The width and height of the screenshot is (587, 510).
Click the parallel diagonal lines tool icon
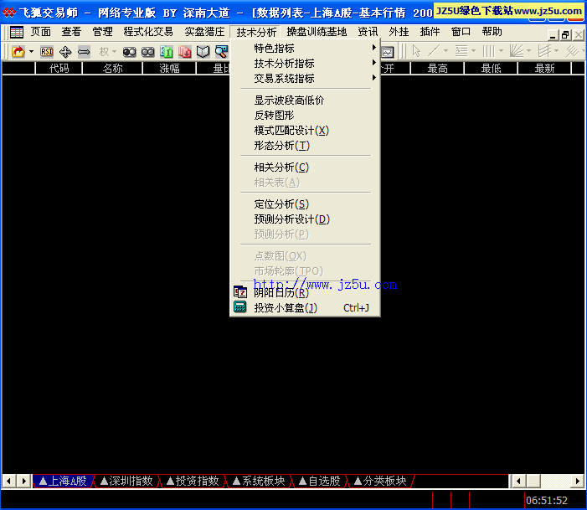tap(572, 51)
